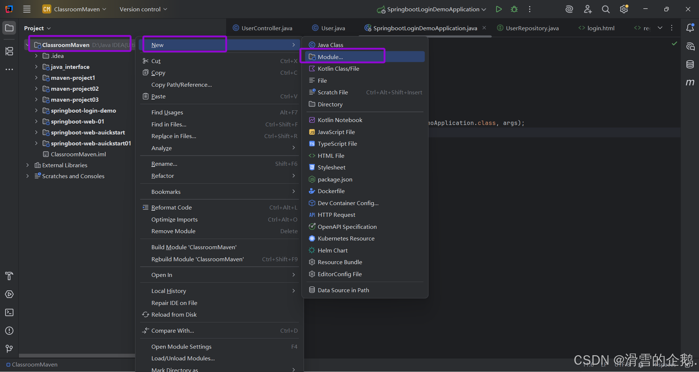This screenshot has height=372, width=699.
Task: Debug SpringbootLoginDemoApplication with bug icon
Action: [x=514, y=9]
